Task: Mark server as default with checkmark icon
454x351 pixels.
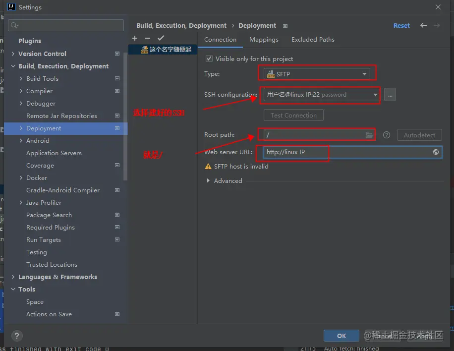Action: point(161,38)
